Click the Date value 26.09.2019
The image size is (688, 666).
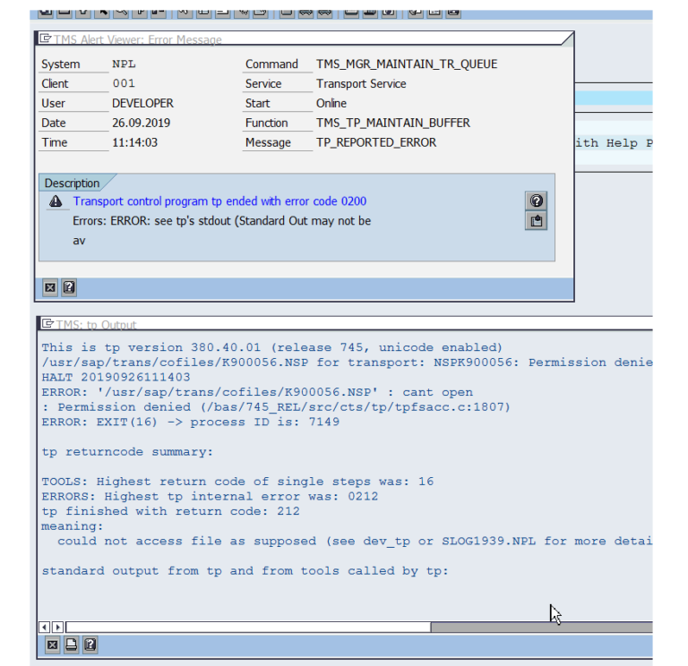[141, 123]
